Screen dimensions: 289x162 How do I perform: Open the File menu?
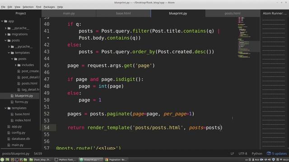coord(3,7)
